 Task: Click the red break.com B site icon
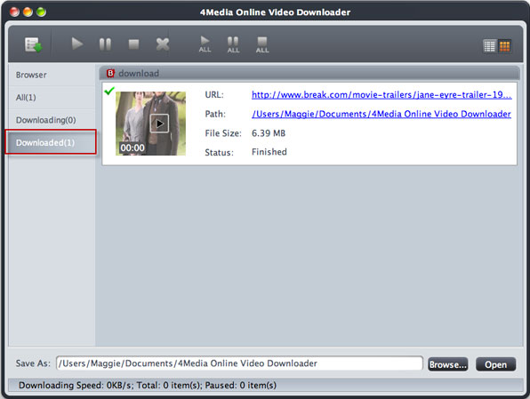pyautogui.click(x=110, y=73)
